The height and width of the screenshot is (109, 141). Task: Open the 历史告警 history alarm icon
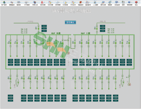pyautogui.click(x=50, y=2)
